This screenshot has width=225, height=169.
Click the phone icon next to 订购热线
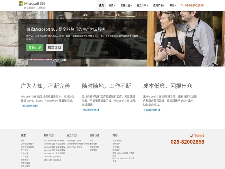(x=191, y=136)
